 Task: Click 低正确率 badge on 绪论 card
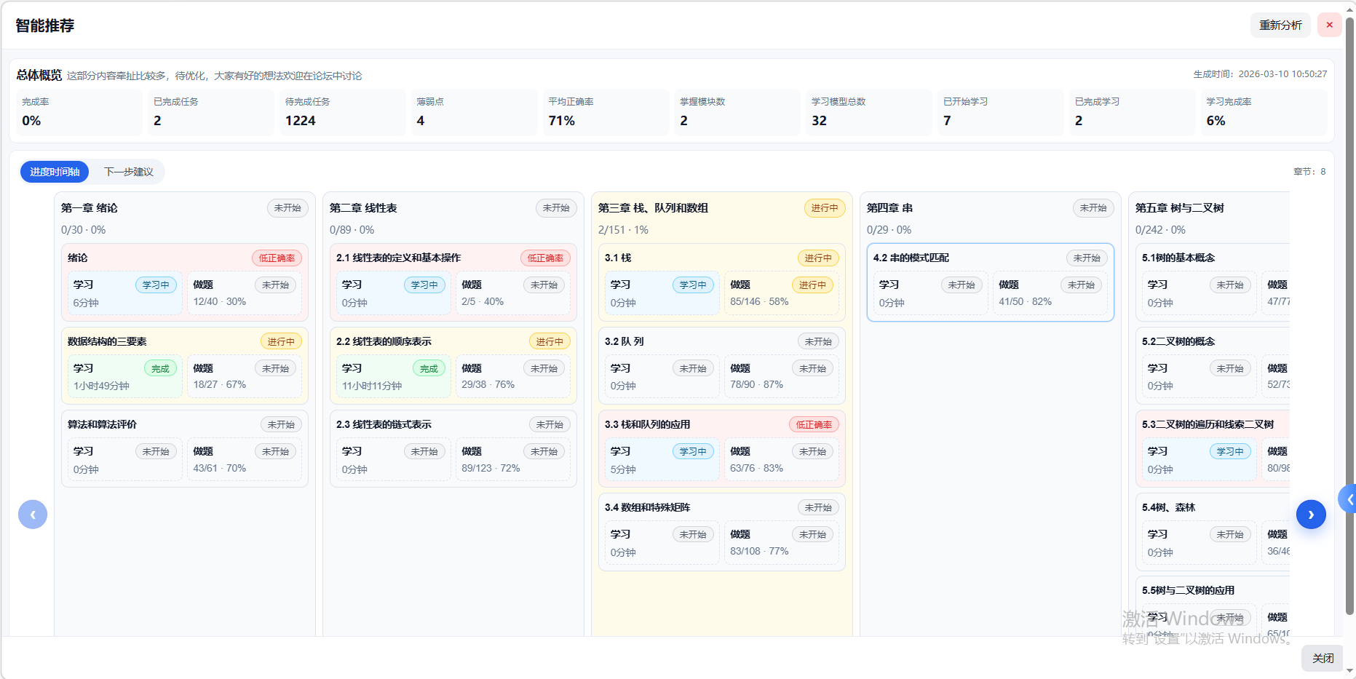tap(277, 258)
